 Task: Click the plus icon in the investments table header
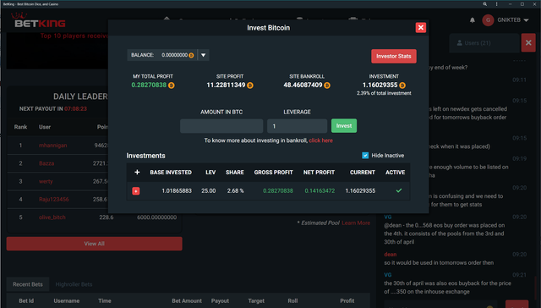pos(137,172)
